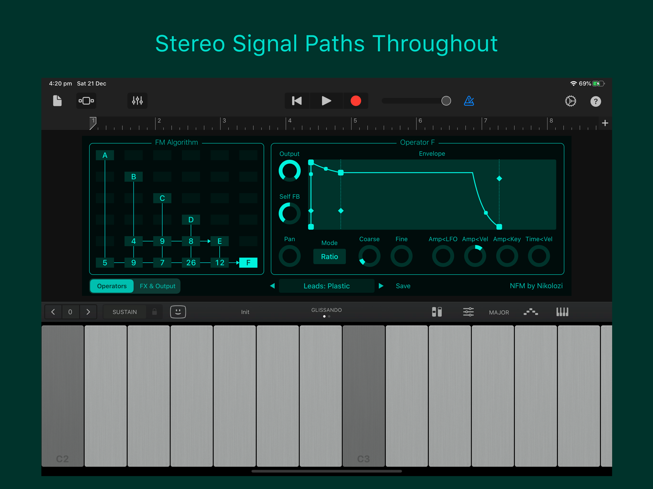The image size is (653, 489).
Task: Open the help question mark
Action: tap(596, 102)
